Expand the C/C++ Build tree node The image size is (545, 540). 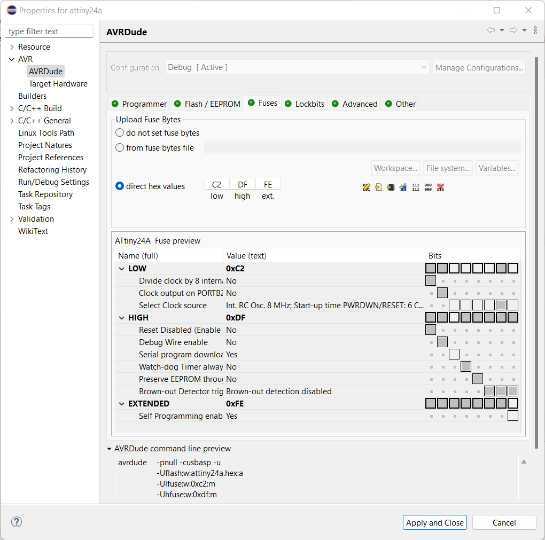[x=12, y=108]
